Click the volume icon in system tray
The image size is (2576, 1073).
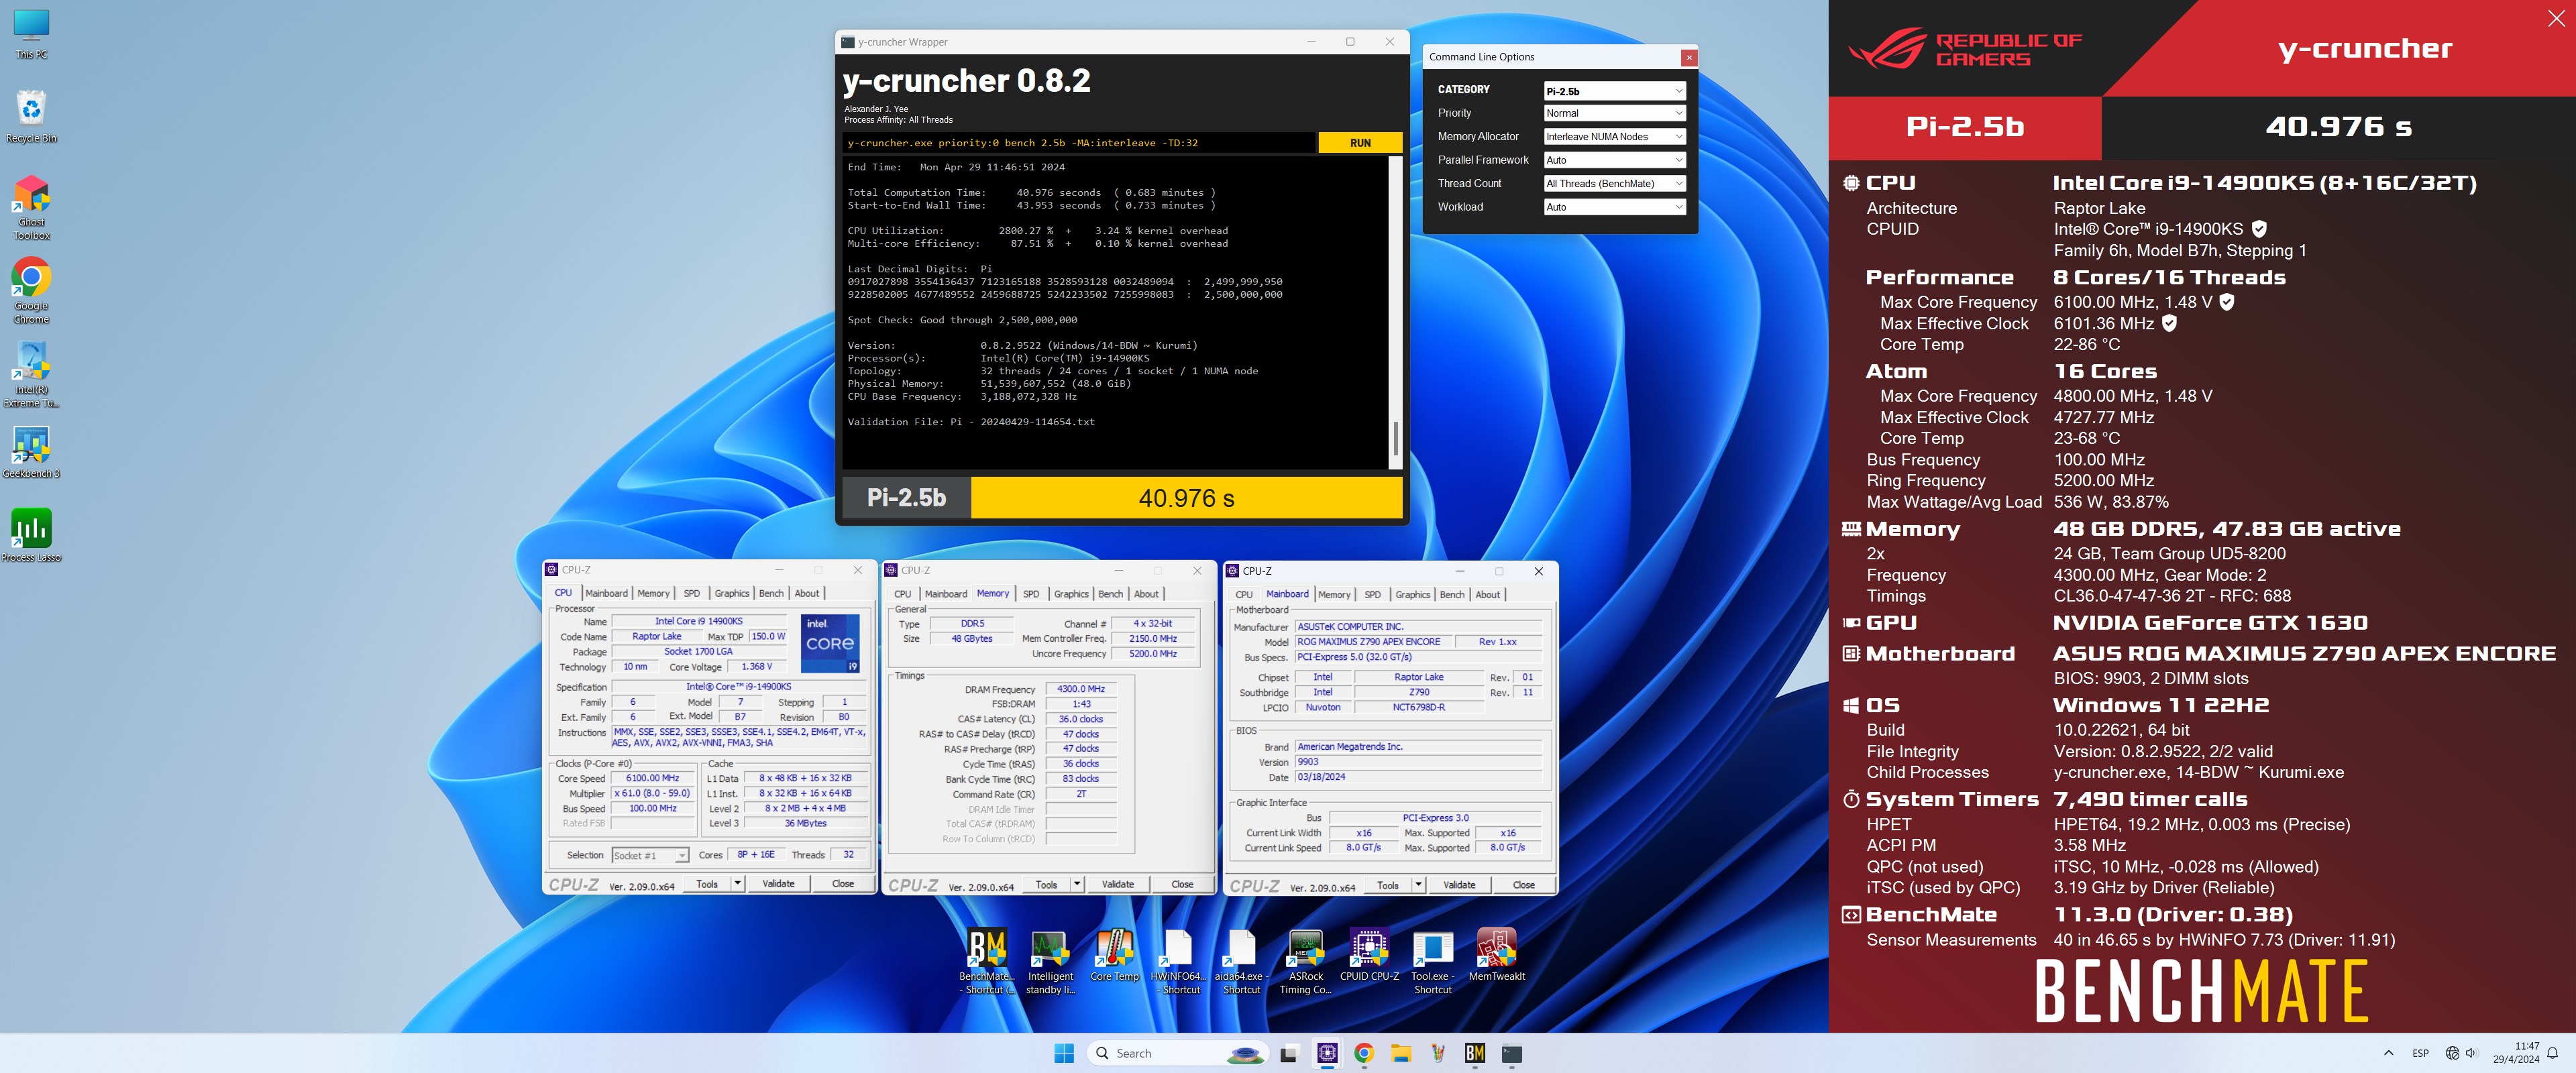2471,1053
